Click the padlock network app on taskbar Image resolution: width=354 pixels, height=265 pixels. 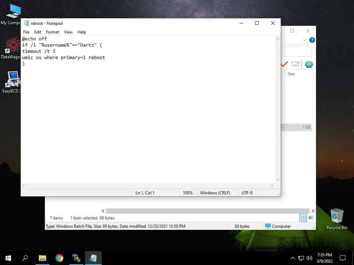[x=76, y=258]
